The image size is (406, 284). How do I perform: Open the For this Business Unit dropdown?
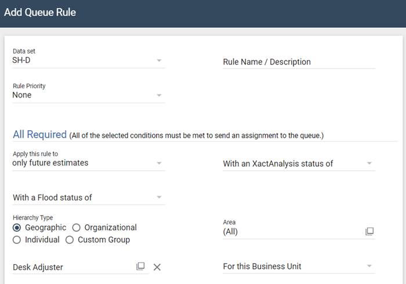point(369,267)
